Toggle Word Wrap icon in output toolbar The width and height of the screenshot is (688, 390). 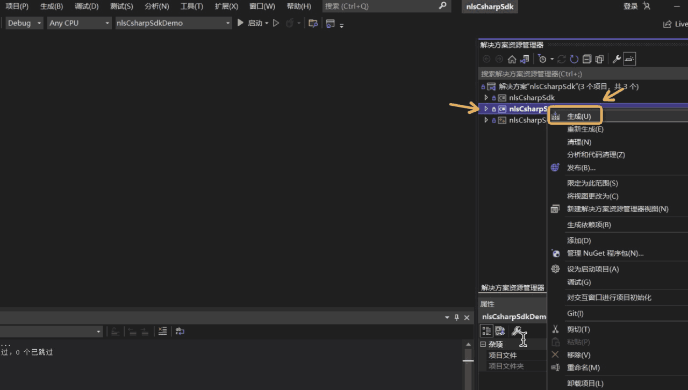coord(180,331)
